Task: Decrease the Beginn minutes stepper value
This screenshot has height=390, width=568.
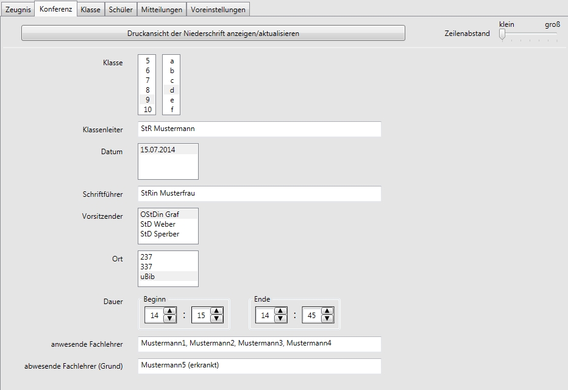Action: point(216,319)
